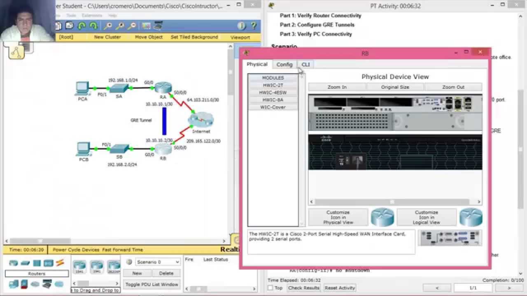Click Customize Icon in Logical View
The height and width of the screenshot is (296, 527).
[x=427, y=217]
